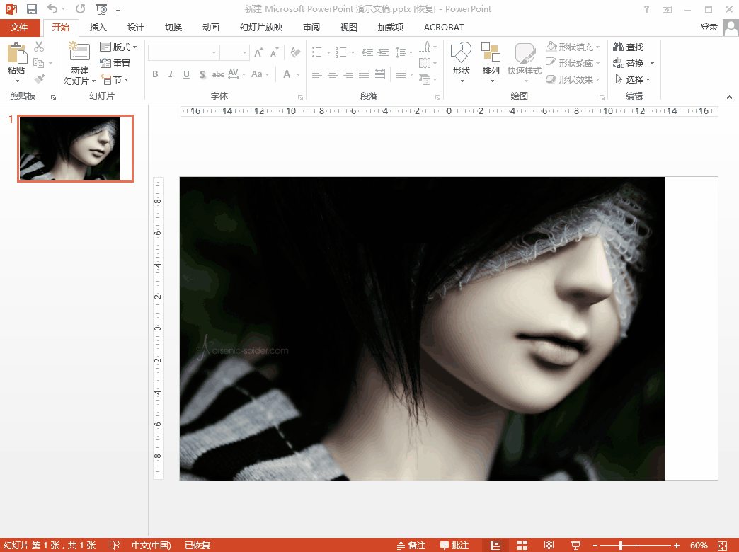
Task: Toggle Underline formatting
Action: [x=187, y=74]
